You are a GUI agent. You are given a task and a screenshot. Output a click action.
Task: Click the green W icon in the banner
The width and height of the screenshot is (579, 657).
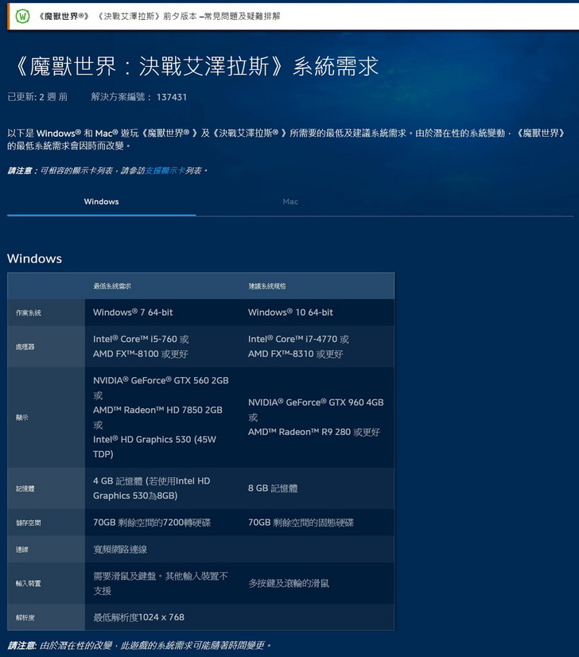[x=22, y=17]
